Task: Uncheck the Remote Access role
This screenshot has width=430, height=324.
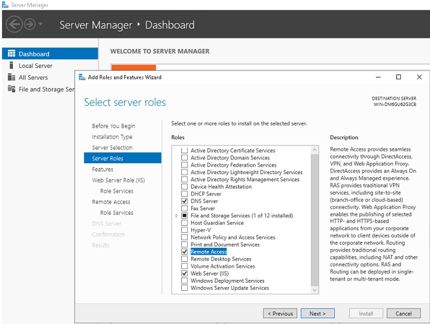Action: tap(185, 252)
